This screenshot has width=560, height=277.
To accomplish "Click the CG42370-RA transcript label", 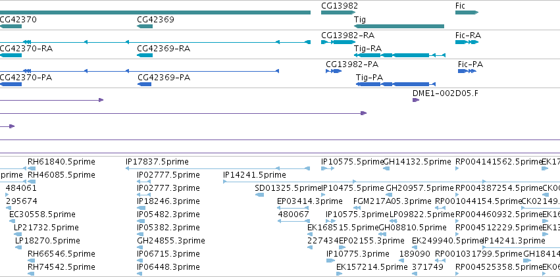I will pyautogui.click(x=26, y=48).
